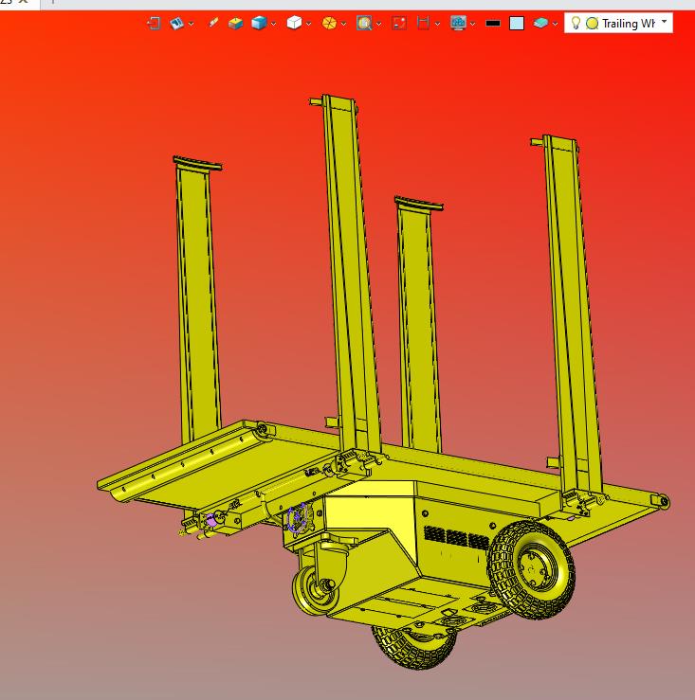Screen dimensions: 695x700
Task: Click the orange segmented circle icon
Action: (x=329, y=23)
